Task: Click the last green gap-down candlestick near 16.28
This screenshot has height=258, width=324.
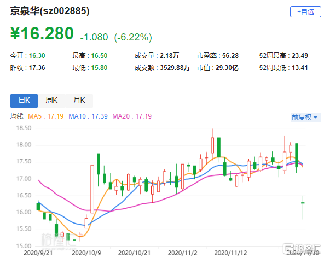Action: click(303, 207)
